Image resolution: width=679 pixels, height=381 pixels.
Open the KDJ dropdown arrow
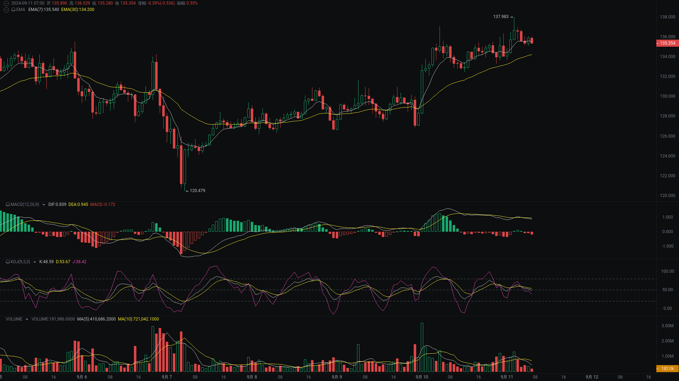[x=34, y=262]
